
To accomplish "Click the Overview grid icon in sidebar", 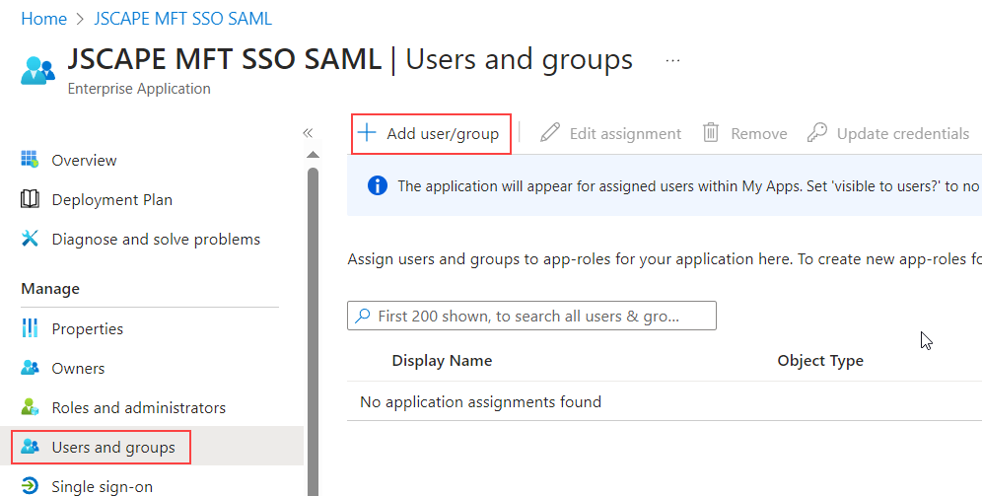I will point(30,160).
